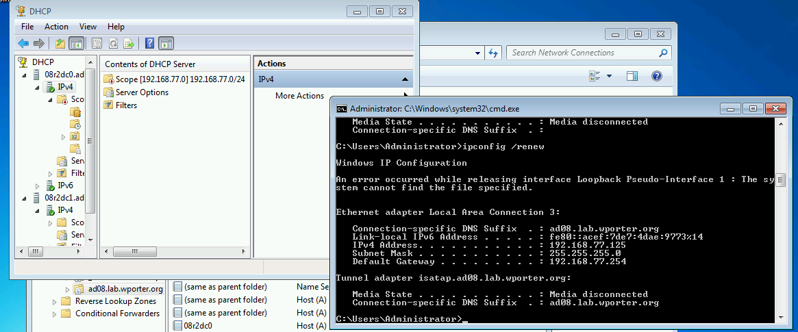Select the IPv4 node under 08r2dc0
The height and width of the screenshot is (332, 798).
click(65, 88)
